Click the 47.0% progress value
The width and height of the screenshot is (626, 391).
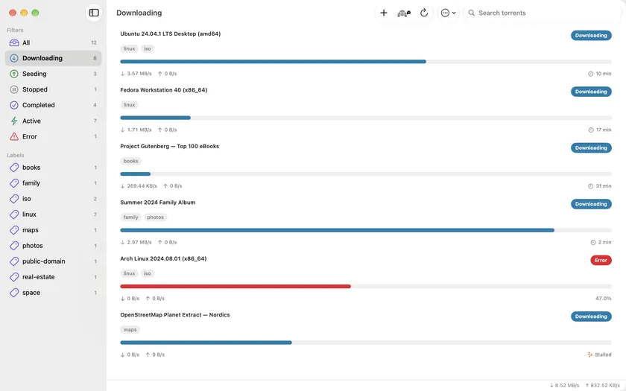tap(603, 299)
